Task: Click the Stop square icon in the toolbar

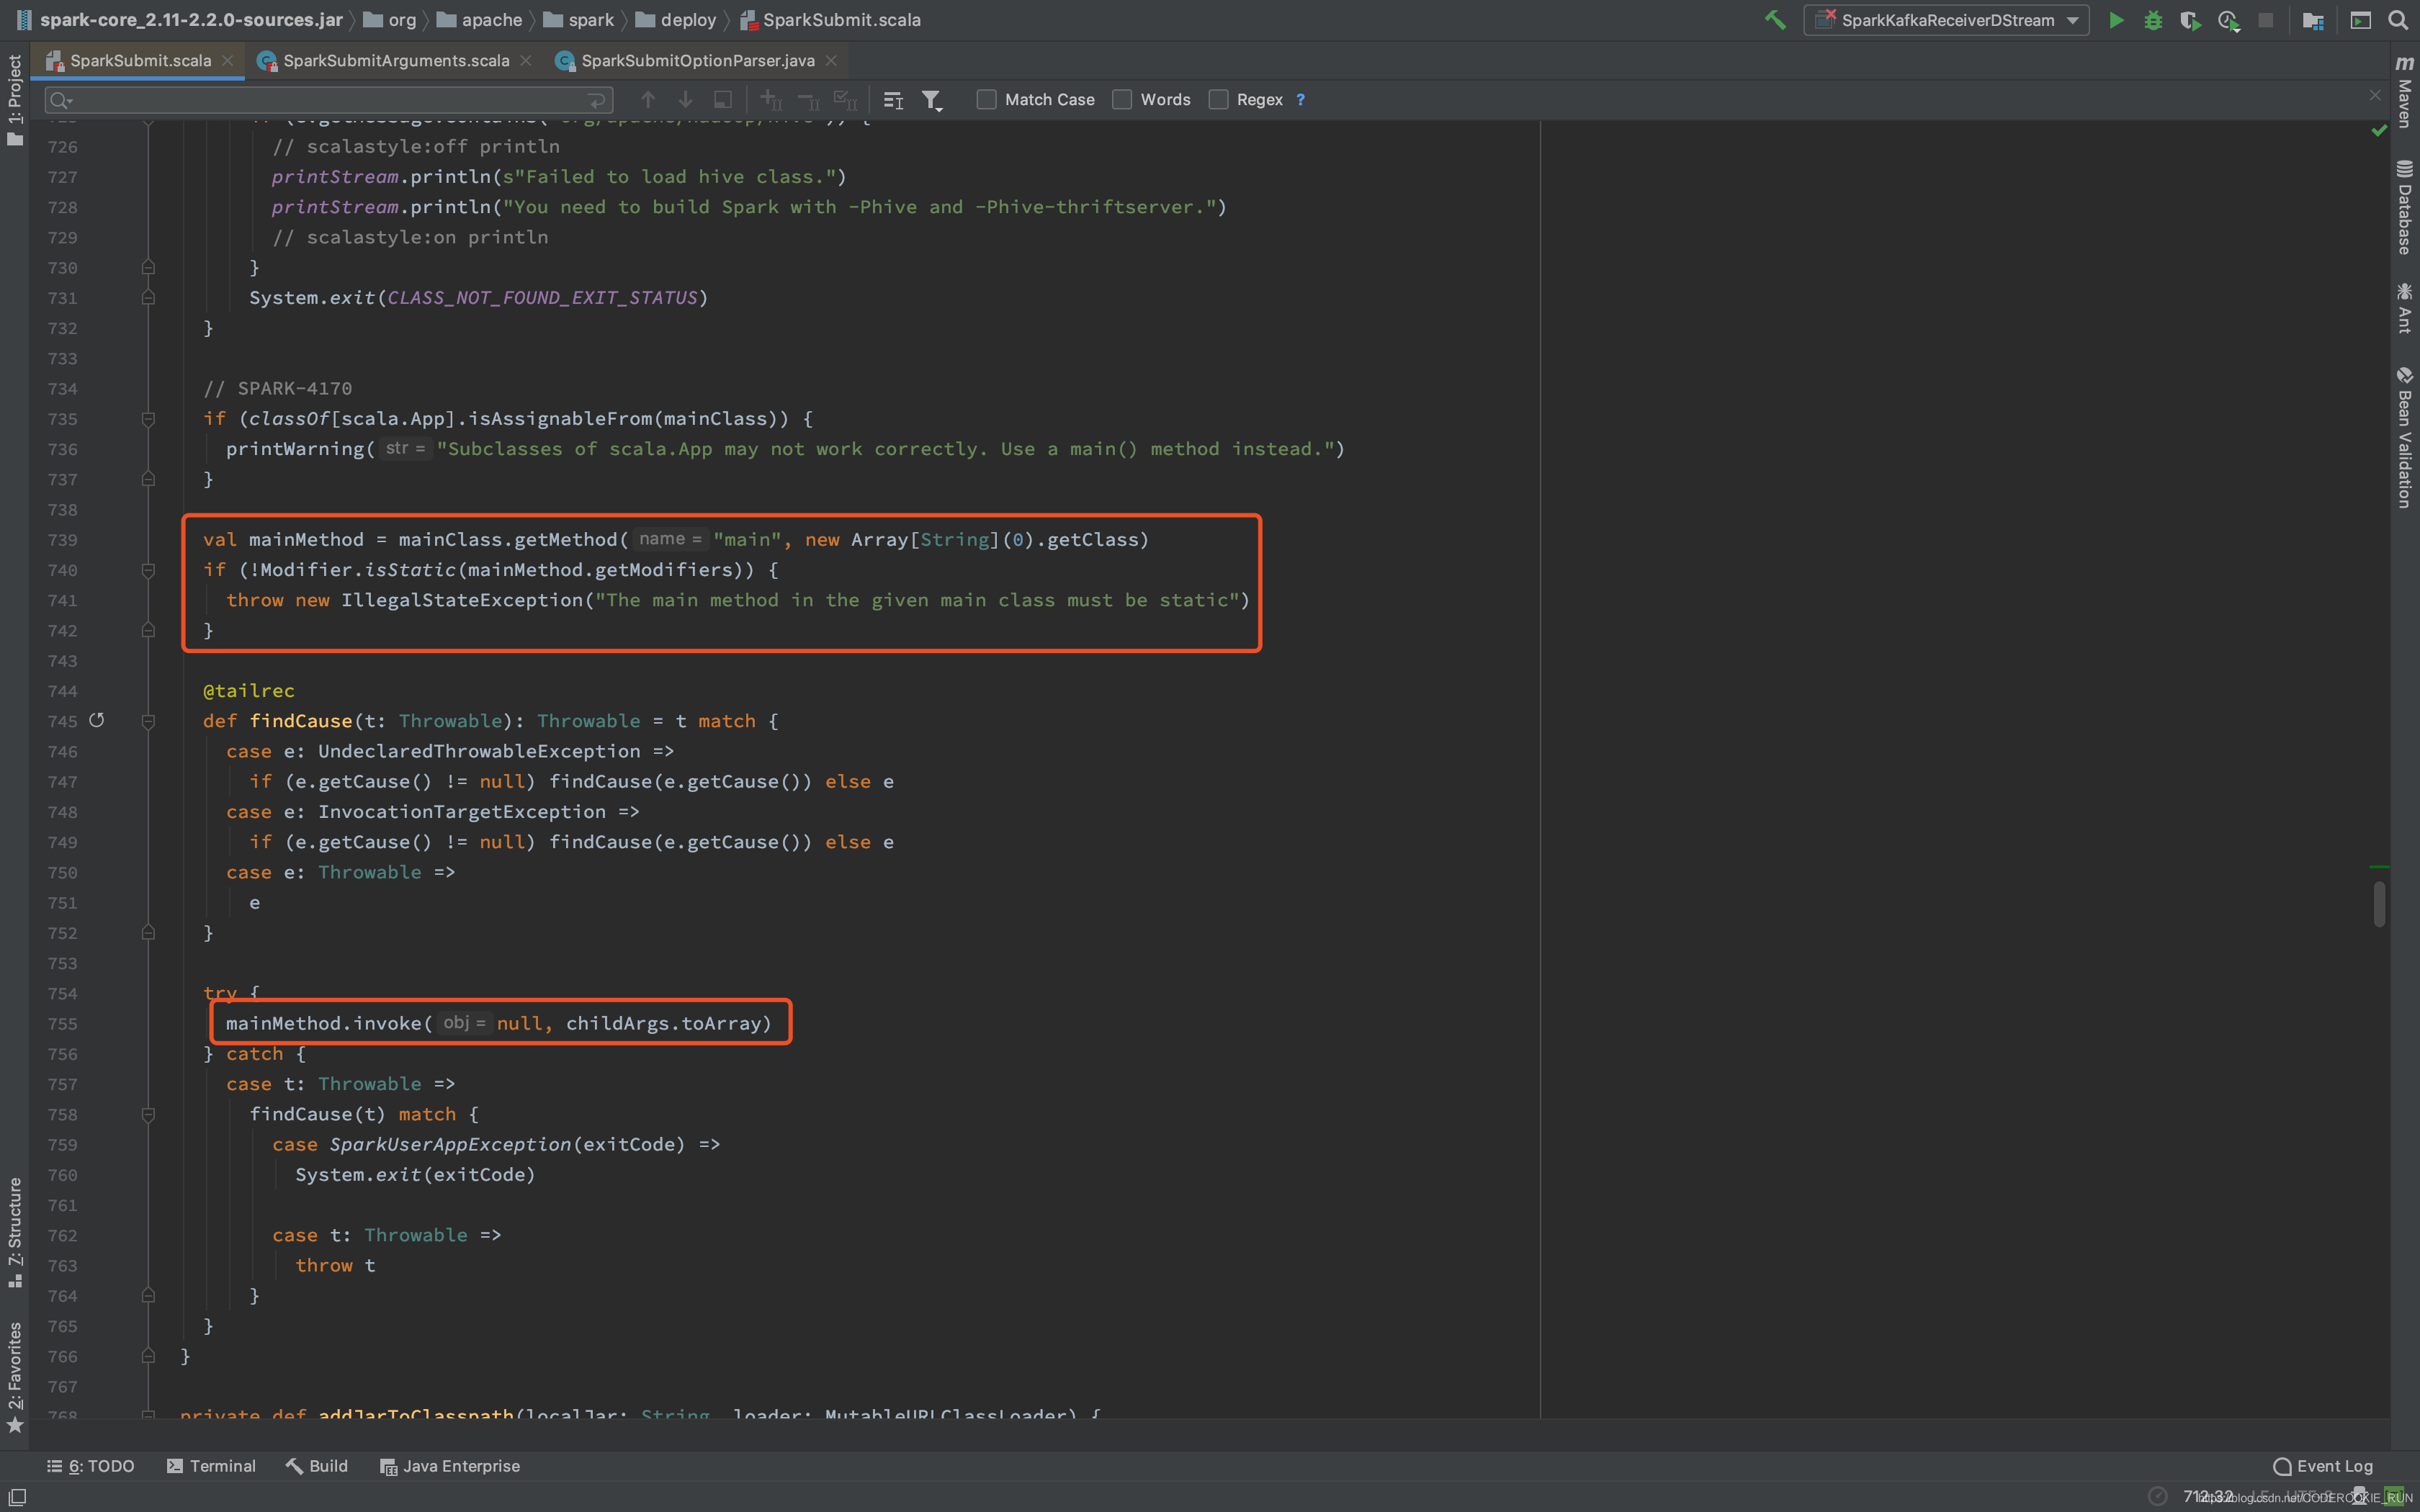Action: click(2266, 20)
